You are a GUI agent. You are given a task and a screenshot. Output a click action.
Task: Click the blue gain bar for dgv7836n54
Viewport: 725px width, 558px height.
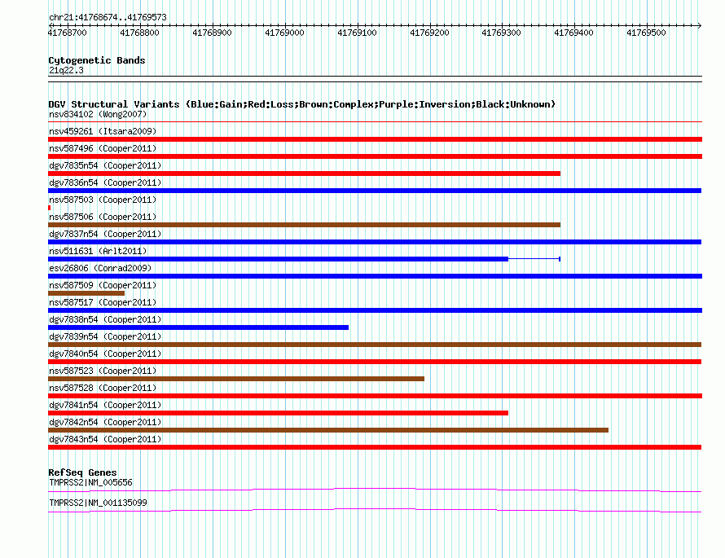tap(375, 191)
